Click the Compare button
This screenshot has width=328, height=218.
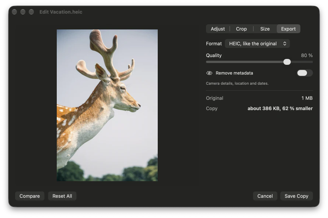[29, 196]
